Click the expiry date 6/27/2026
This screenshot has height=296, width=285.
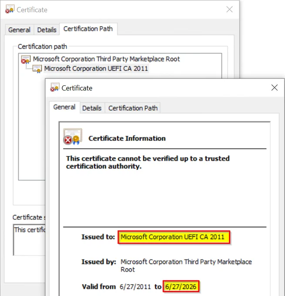[x=181, y=286]
